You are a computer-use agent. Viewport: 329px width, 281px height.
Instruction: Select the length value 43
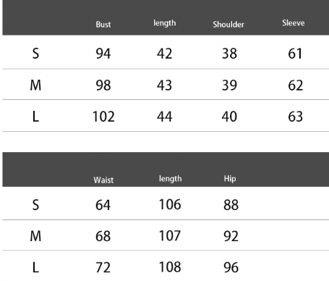(164, 85)
